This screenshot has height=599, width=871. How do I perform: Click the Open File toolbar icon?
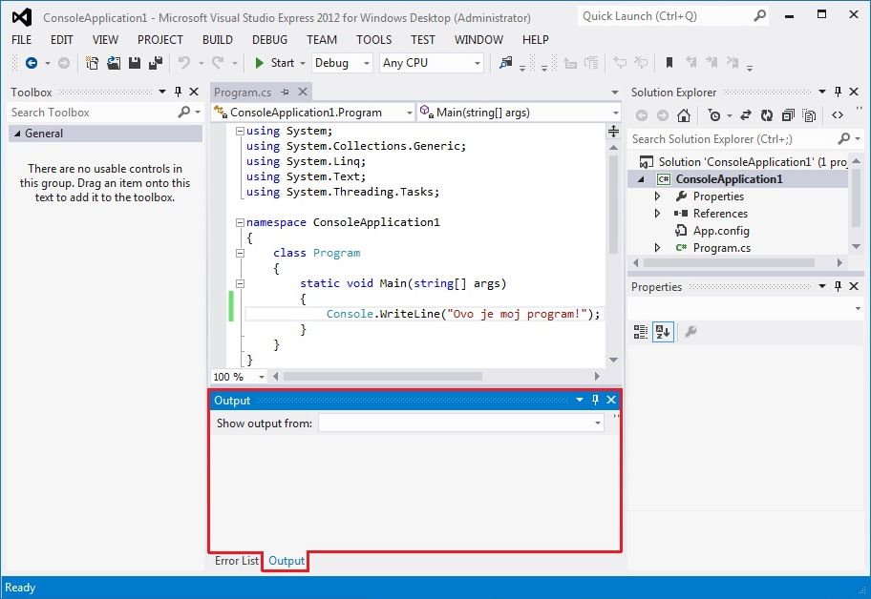[114, 63]
